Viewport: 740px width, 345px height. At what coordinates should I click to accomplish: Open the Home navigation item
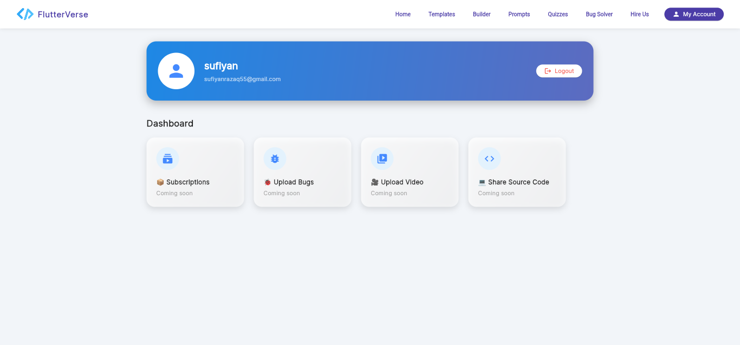pyautogui.click(x=403, y=14)
